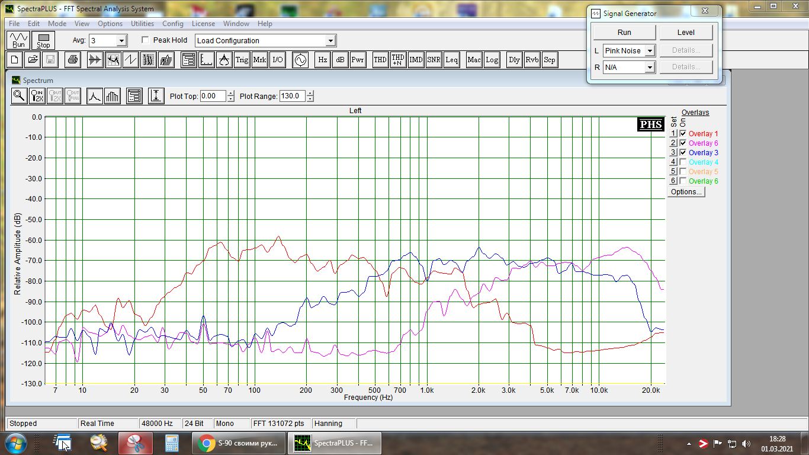Open the Dly delay finder tool
This screenshot has height=455, width=809.
pyautogui.click(x=514, y=60)
